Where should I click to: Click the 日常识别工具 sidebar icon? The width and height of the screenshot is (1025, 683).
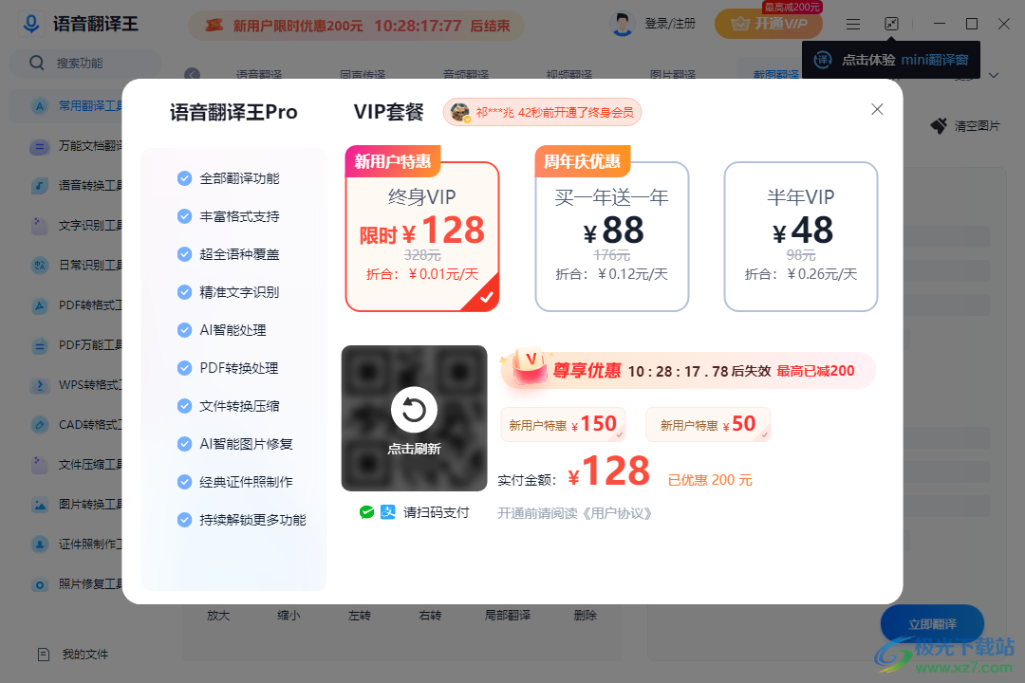point(40,266)
